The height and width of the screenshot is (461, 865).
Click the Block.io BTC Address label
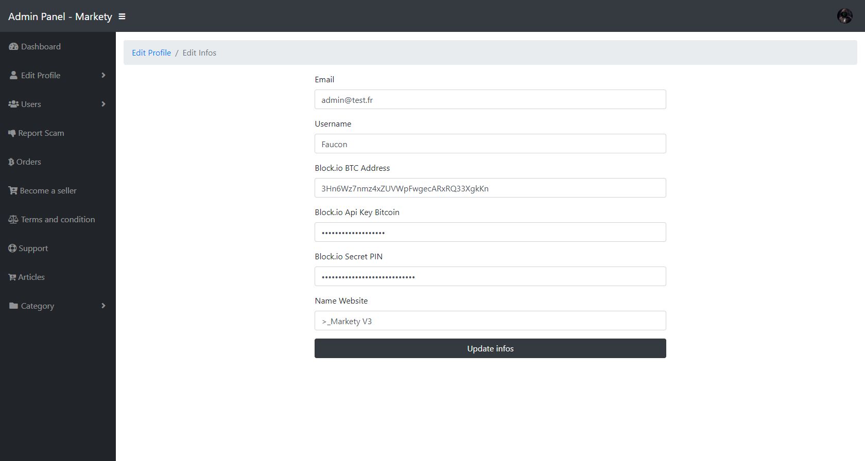coord(352,168)
